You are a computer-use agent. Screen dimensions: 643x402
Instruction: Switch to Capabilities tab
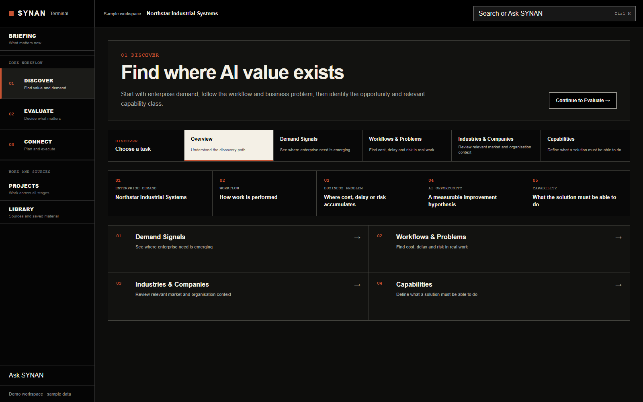click(x=585, y=146)
